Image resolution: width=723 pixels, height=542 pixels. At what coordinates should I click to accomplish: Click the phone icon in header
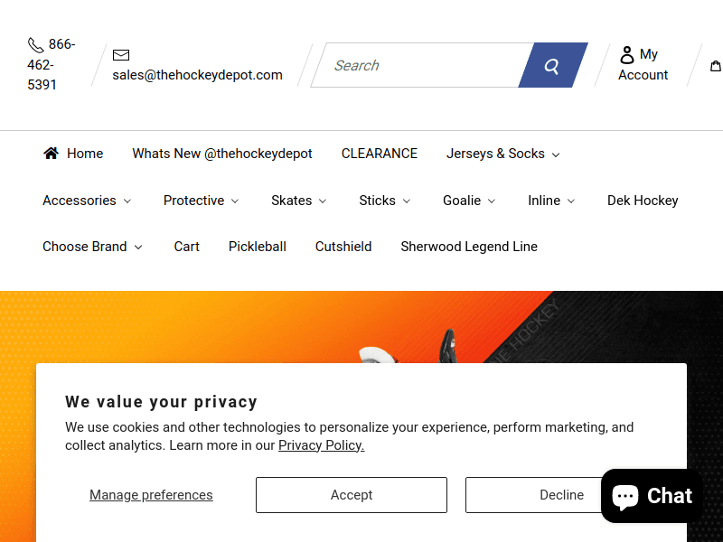click(35, 45)
